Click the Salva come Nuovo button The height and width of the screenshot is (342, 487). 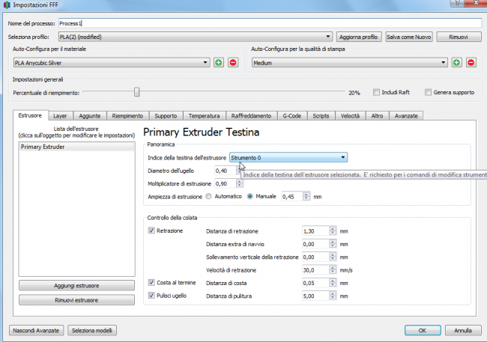[409, 36]
